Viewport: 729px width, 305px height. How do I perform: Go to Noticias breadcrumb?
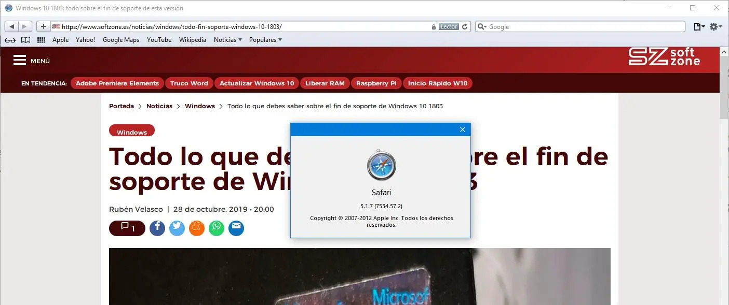click(159, 106)
